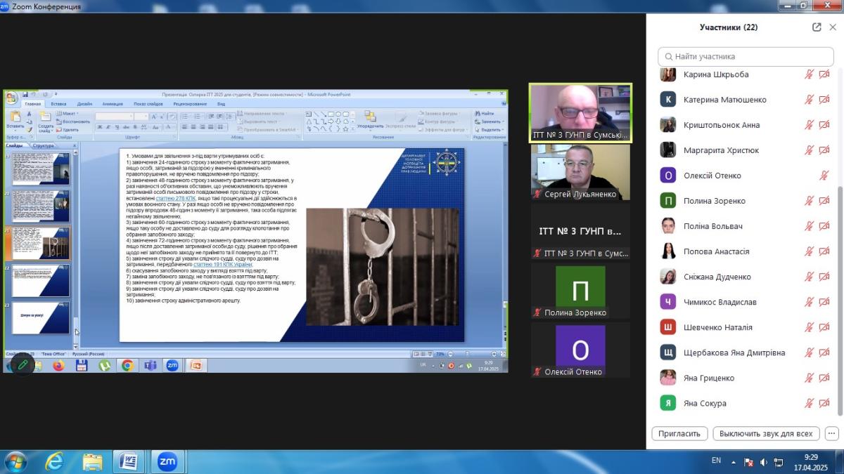Image resolution: width=844 pixels, height=474 pixels.
Task: Click the Zoom icon in the taskbar
Action: (x=167, y=461)
